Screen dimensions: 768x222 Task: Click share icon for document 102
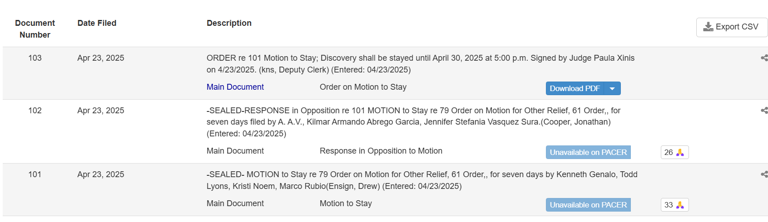764,111
